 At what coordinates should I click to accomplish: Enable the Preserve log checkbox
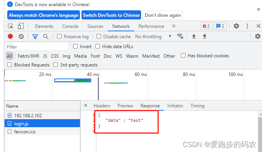[x=59, y=36]
